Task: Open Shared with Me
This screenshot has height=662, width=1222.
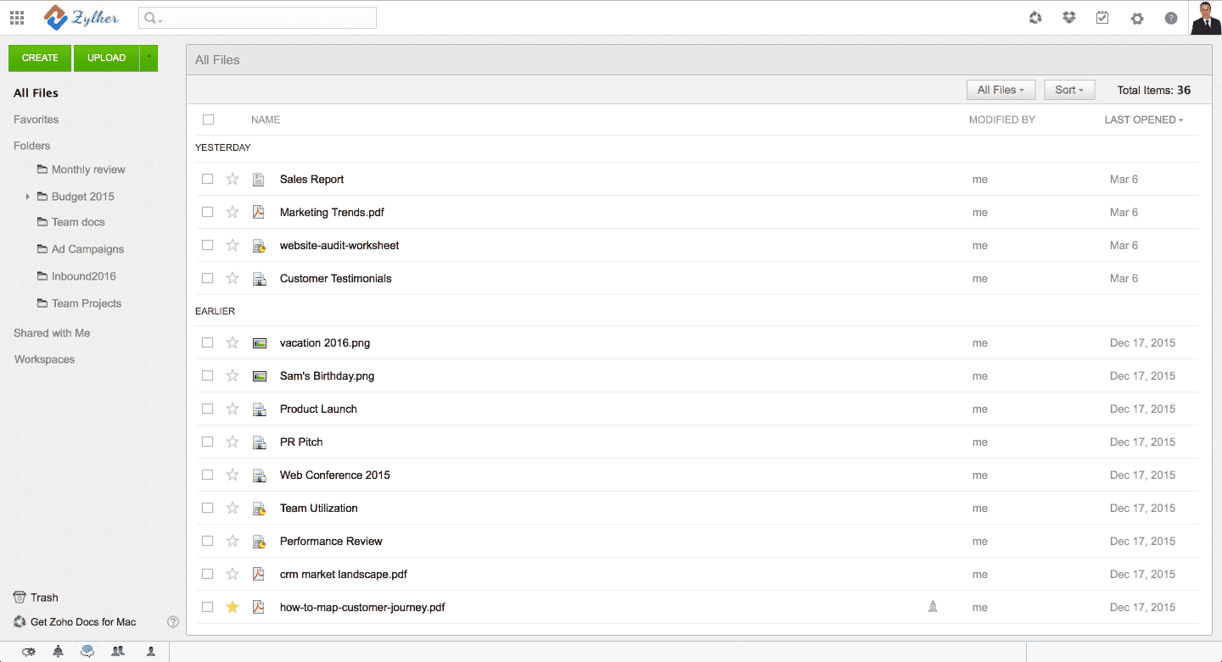Action: [52, 333]
